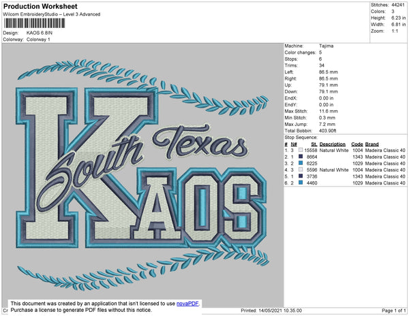This screenshot has width=409, height=316.
Task: Select the Stop Sequence label
Action: tap(301, 138)
